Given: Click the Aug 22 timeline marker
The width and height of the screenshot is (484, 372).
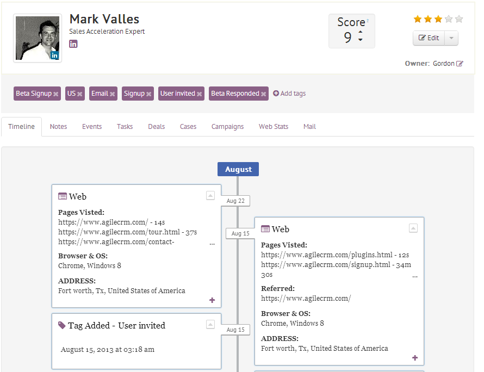Looking at the screenshot, I should [235, 201].
